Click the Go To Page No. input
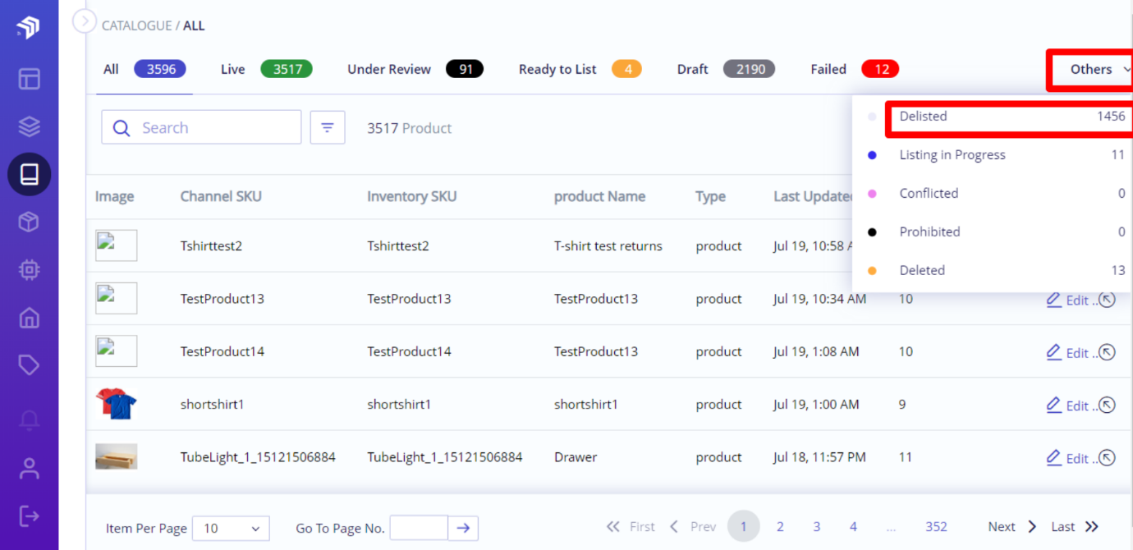 [x=419, y=528]
